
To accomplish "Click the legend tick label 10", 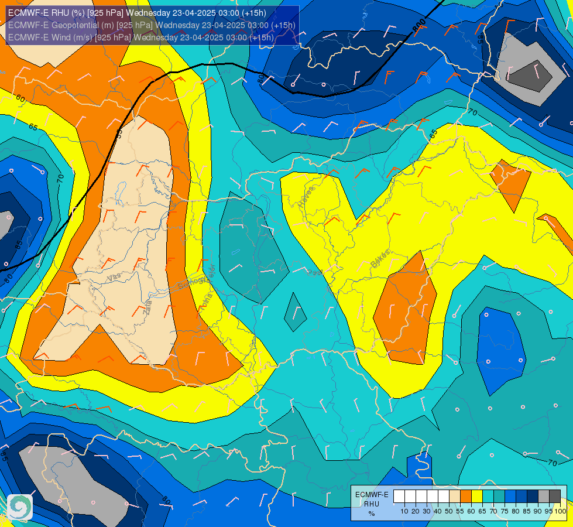I will click(x=404, y=511).
